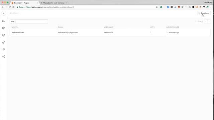Reload the page with refresh icon
The height and width of the screenshot is (120, 214).
(10, 7)
